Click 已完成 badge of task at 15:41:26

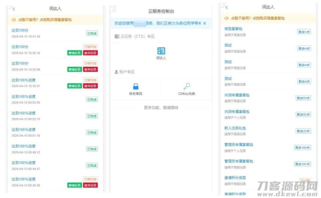point(92,33)
